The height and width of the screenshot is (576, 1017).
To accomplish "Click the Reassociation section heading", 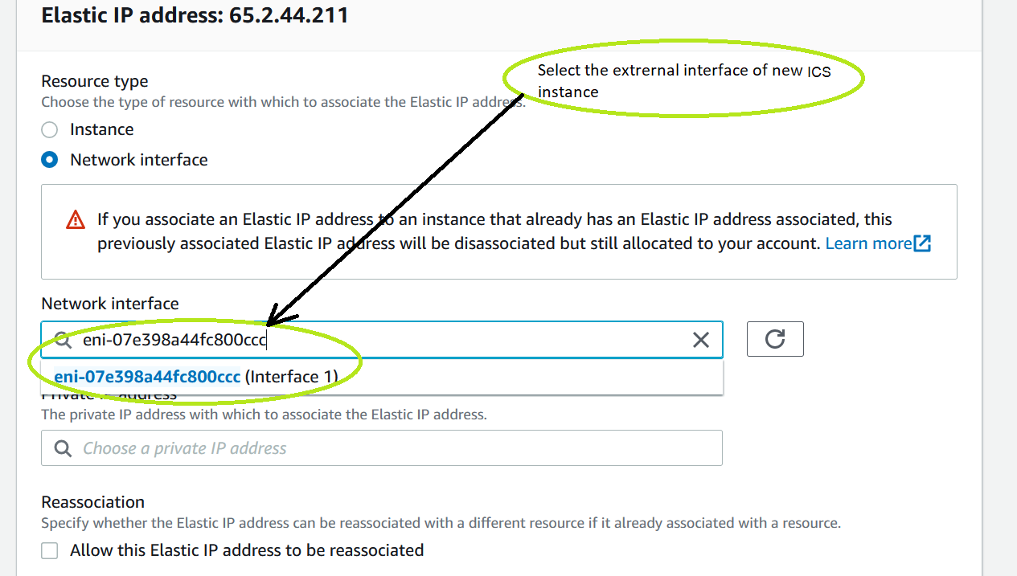I will [93, 502].
